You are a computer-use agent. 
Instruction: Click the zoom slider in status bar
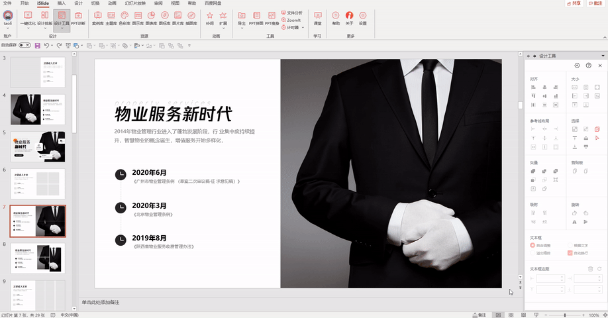click(564, 315)
